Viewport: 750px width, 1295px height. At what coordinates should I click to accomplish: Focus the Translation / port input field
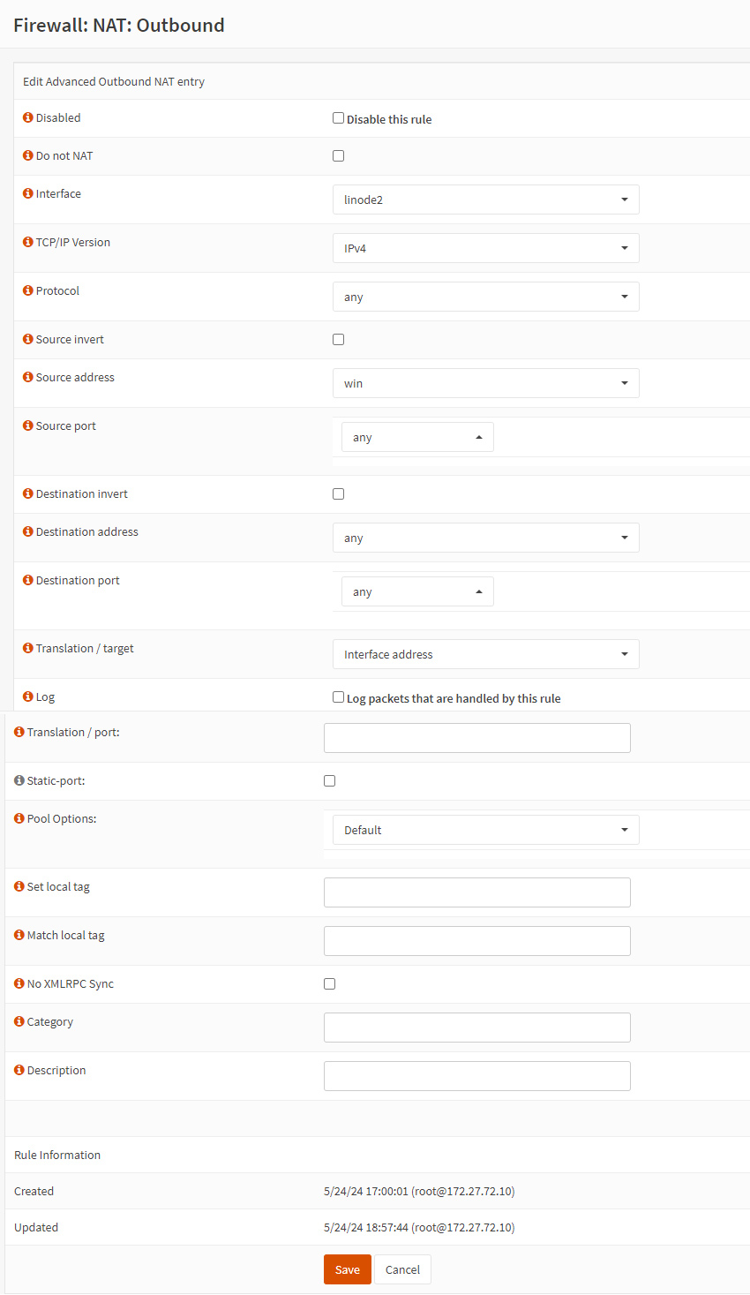(x=477, y=738)
